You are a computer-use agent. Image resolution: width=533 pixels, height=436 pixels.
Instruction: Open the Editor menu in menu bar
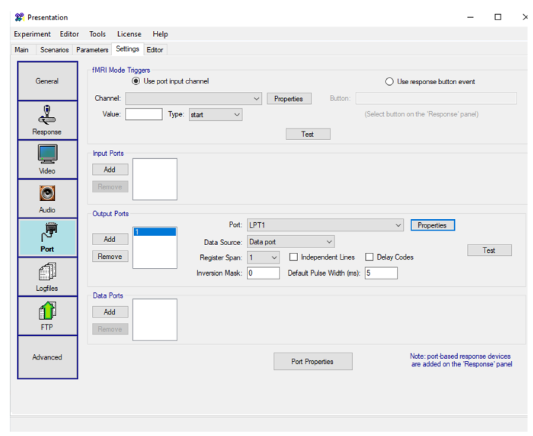(70, 34)
